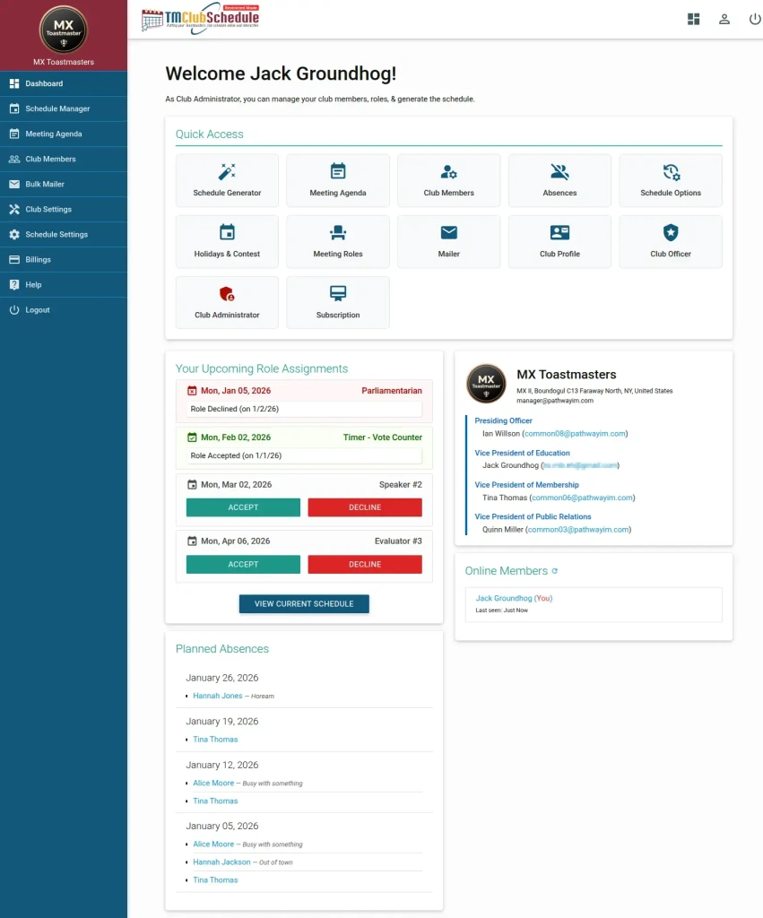Open the user profile icon in top bar

(x=724, y=20)
